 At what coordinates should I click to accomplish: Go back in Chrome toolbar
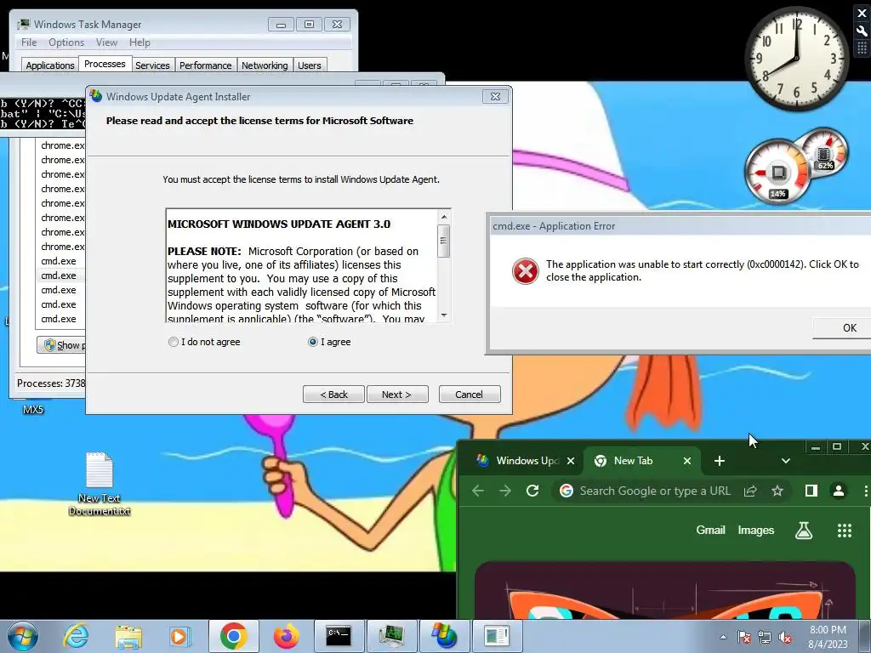[x=478, y=491]
